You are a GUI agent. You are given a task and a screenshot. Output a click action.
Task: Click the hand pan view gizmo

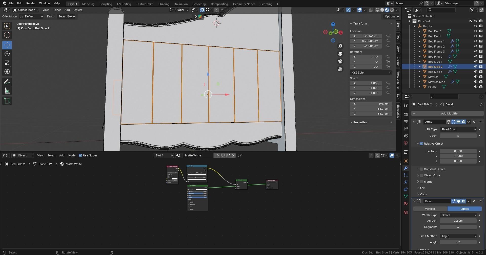click(x=340, y=54)
